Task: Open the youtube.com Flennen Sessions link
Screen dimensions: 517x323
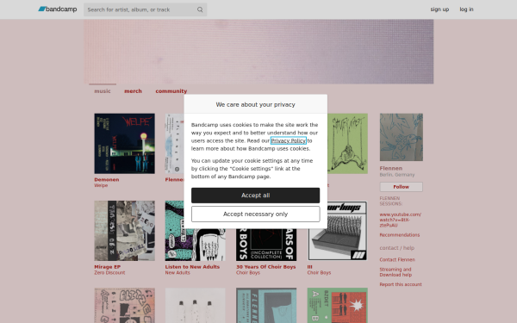Action: coord(401,220)
